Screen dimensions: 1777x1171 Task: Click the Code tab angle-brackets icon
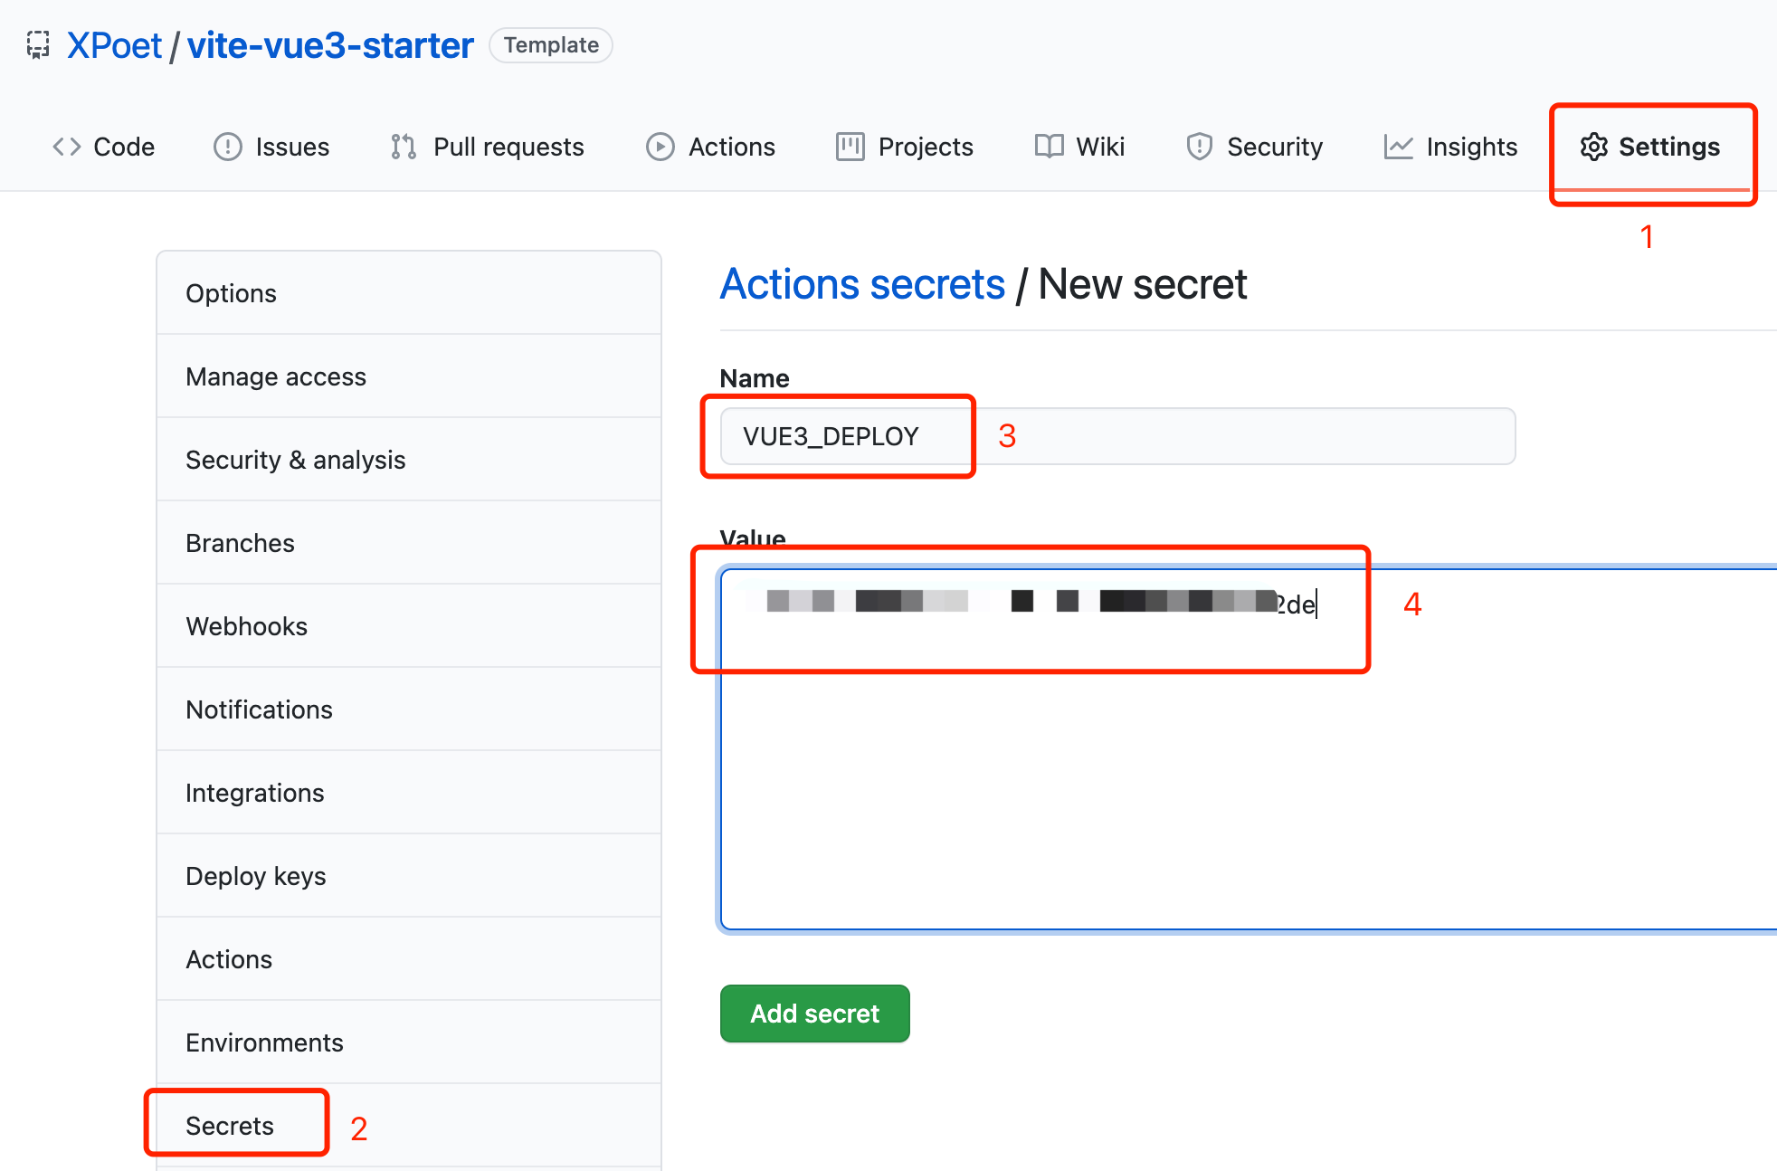tap(67, 147)
